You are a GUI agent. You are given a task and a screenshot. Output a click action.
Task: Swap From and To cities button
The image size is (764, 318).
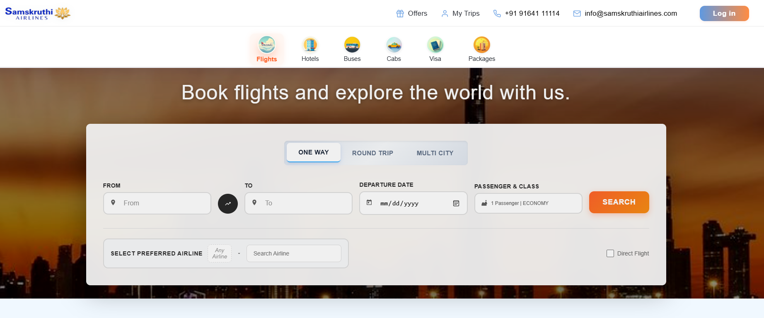228,204
